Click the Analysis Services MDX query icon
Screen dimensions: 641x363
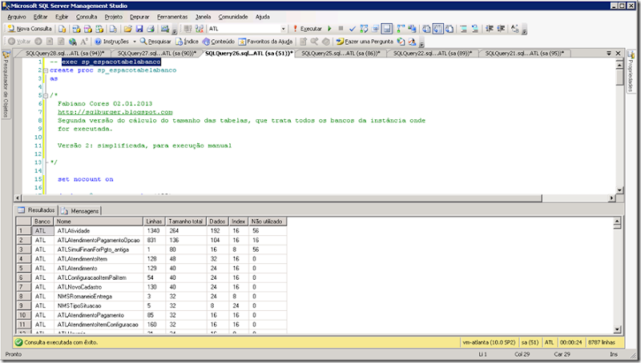(76, 29)
